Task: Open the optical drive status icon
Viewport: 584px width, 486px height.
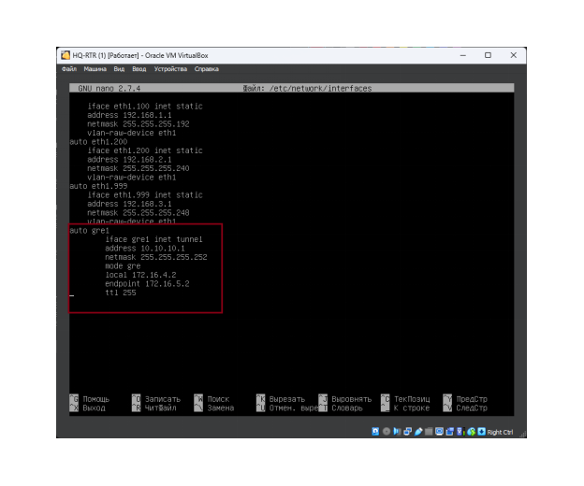Action: (x=387, y=432)
